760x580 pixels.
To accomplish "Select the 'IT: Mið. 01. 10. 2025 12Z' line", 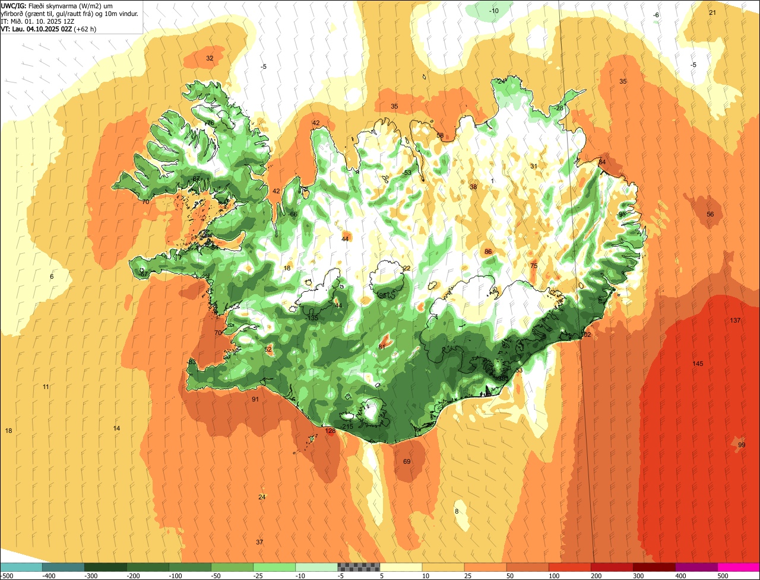I will (x=37, y=21).
